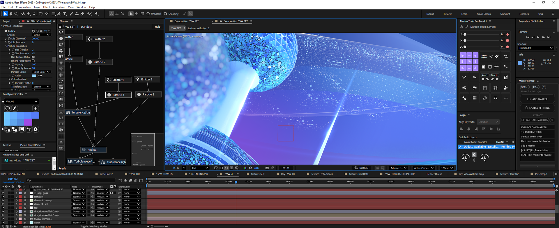
Task: Open the Animation menu
Action: click(x=59, y=7)
